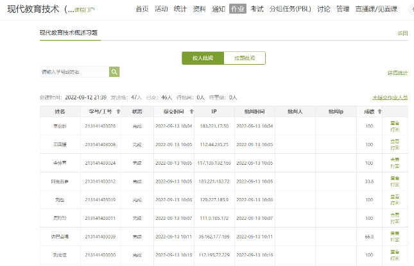Screen dimensions: 414x266
Task: Click 查看 for student 213141403012
Action: point(395,179)
